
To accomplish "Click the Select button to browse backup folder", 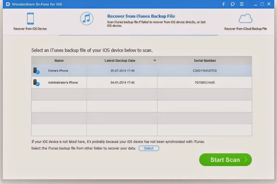I will [x=149, y=148].
